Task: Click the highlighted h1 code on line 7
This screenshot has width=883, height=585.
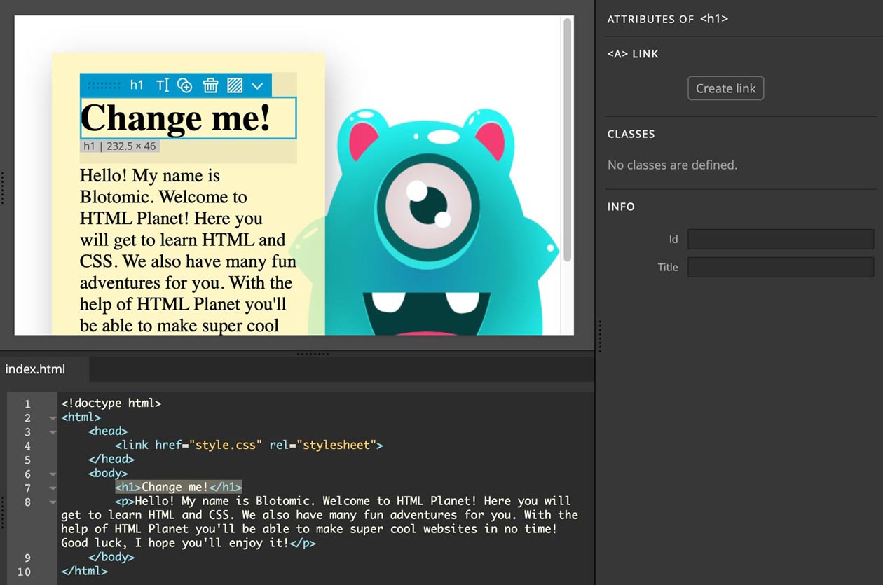Action: click(179, 487)
